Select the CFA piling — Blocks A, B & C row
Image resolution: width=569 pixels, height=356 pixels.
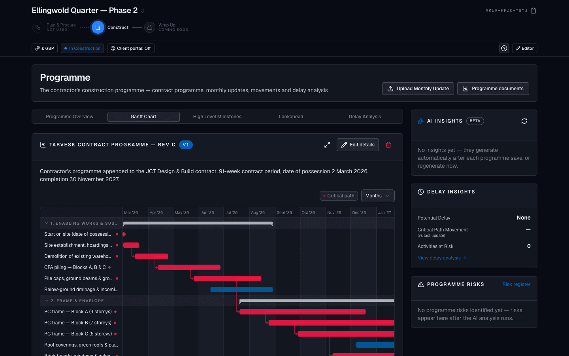(x=75, y=267)
